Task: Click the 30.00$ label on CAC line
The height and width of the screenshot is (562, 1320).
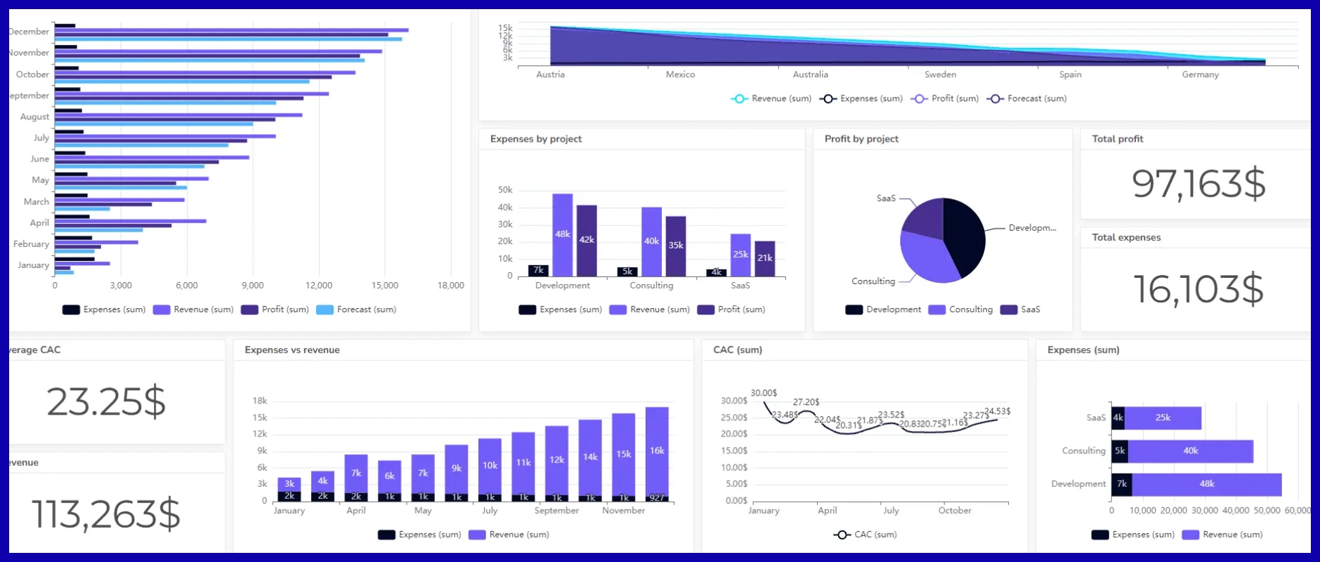Action: pos(764,393)
